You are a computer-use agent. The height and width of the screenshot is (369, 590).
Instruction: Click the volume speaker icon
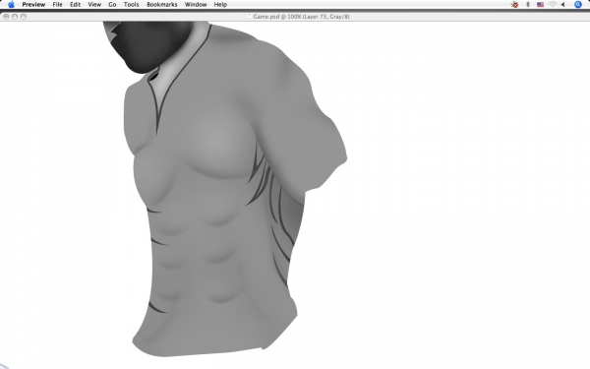pyautogui.click(x=562, y=5)
